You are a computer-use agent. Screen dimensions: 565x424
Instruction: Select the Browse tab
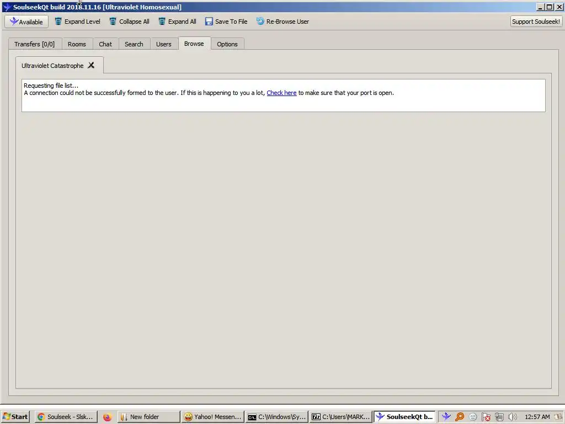(x=194, y=44)
